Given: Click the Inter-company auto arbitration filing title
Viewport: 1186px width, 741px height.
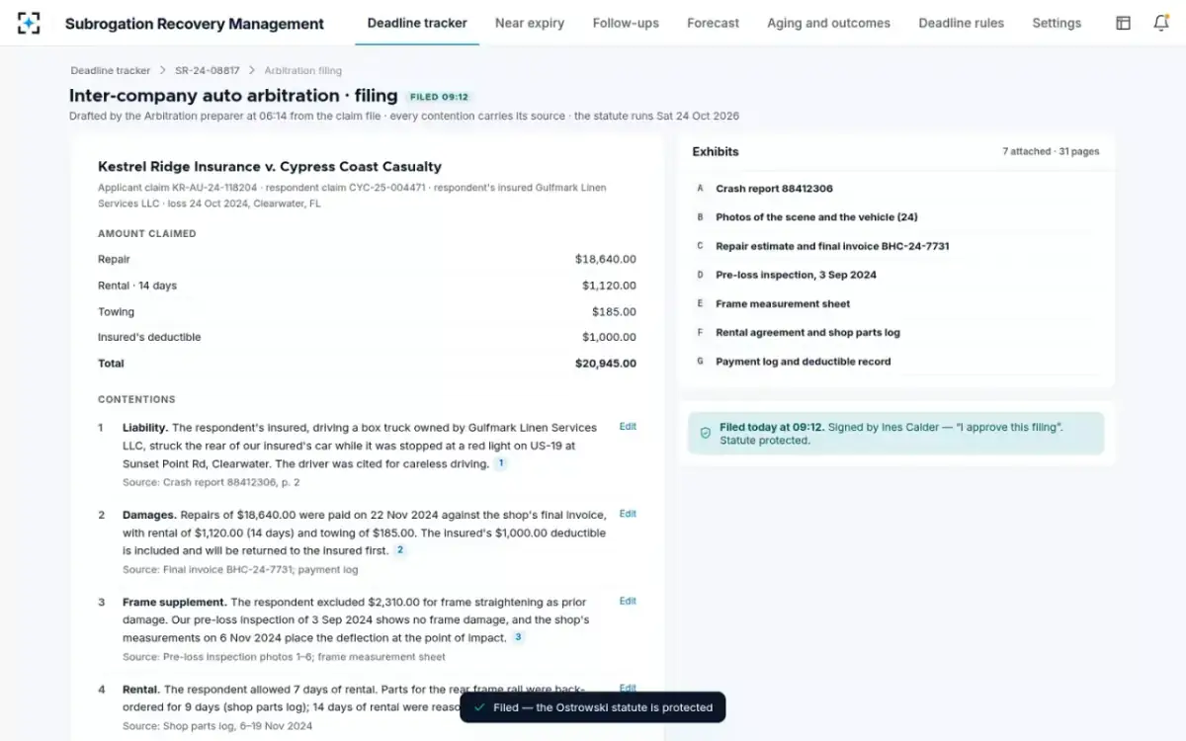Looking at the screenshot, I should [x=233, y=96].
